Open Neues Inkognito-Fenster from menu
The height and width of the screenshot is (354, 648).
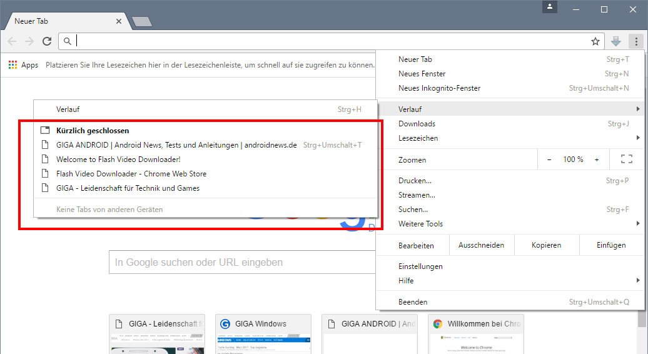[x=510, y=88]
